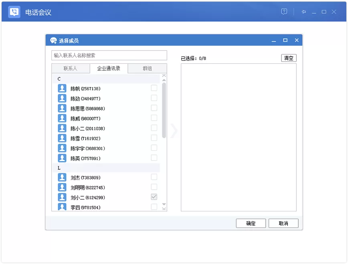Click the L group header row
The width and height of the screenshot is (348, 264).
click(106, 168)
